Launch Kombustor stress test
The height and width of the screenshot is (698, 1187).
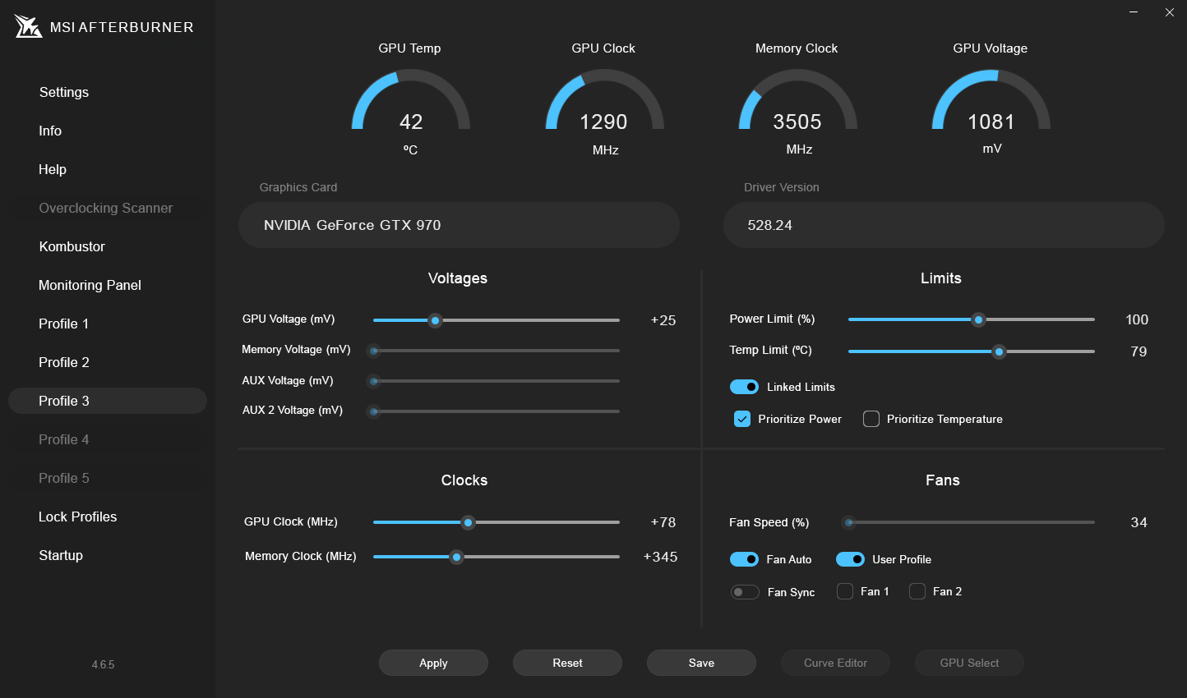(x=72, y=246)
